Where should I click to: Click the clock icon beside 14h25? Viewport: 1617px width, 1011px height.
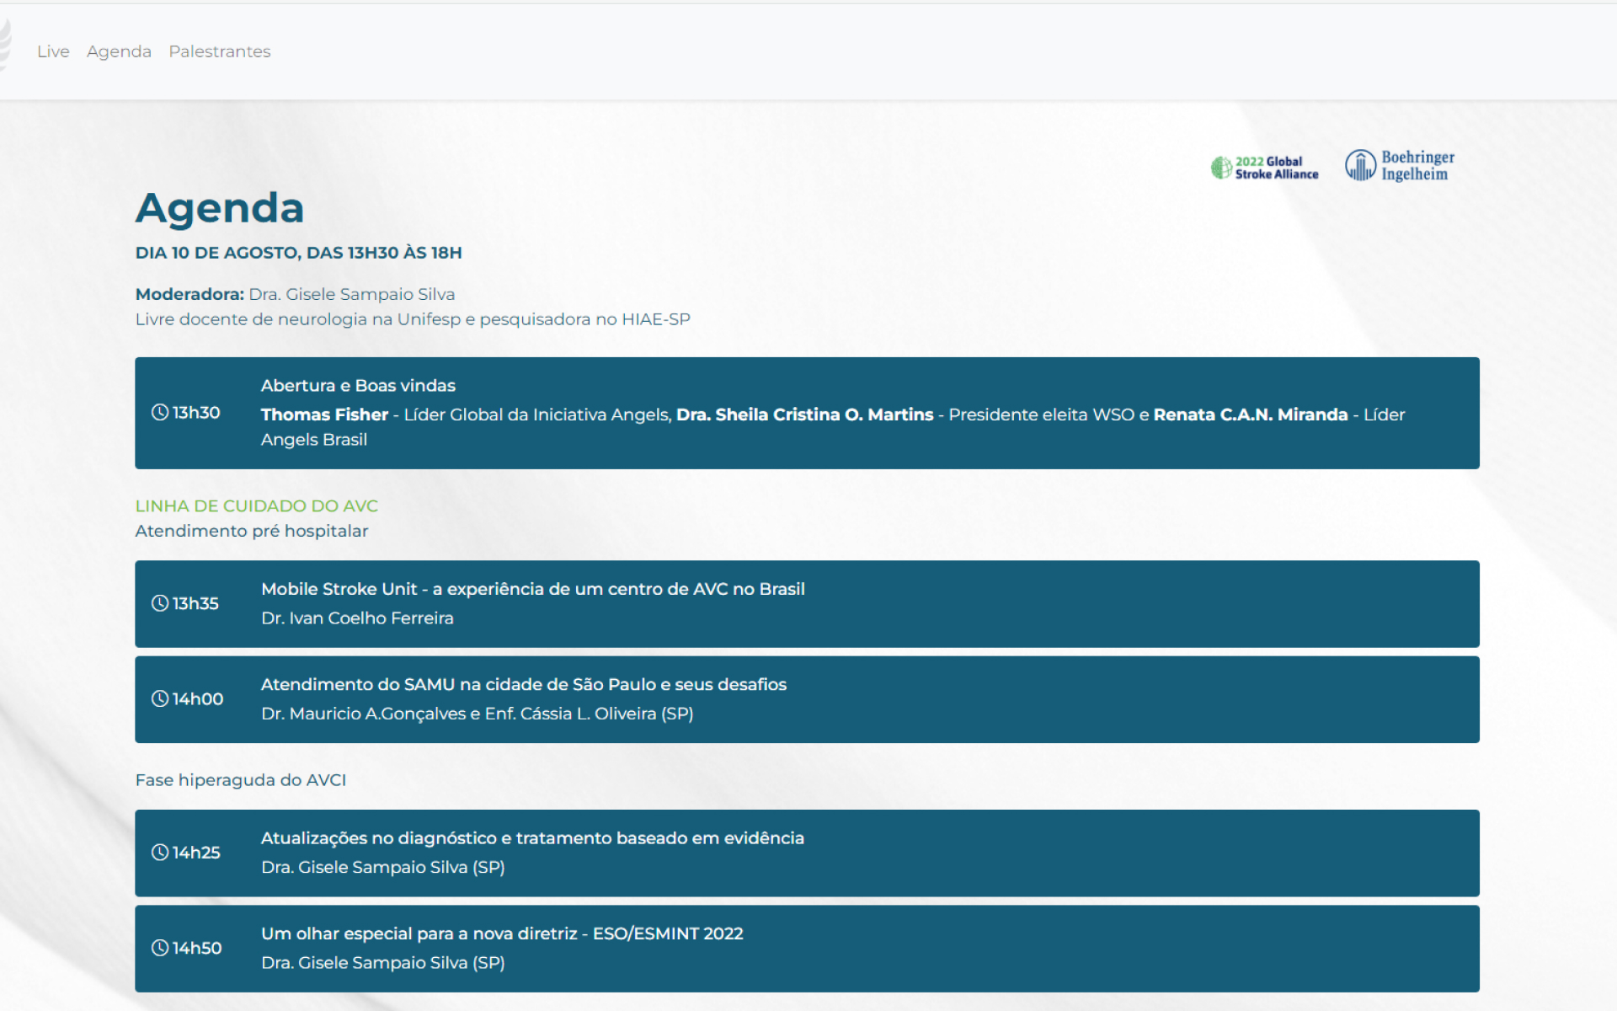pyautogui.click(x=160, y=852)
